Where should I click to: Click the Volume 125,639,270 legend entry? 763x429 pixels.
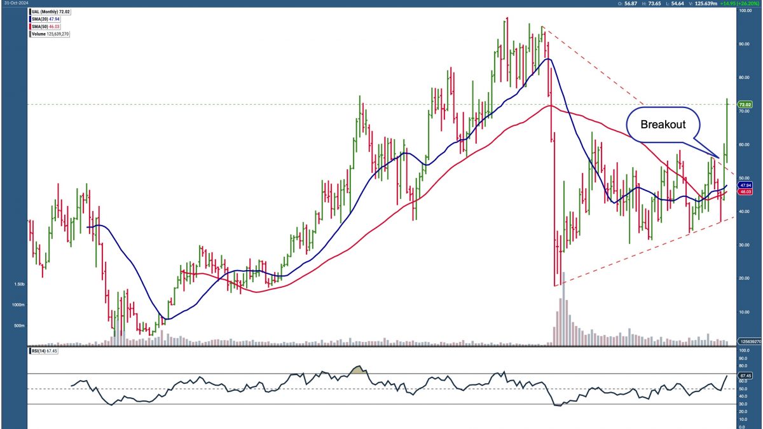point(50,34)
